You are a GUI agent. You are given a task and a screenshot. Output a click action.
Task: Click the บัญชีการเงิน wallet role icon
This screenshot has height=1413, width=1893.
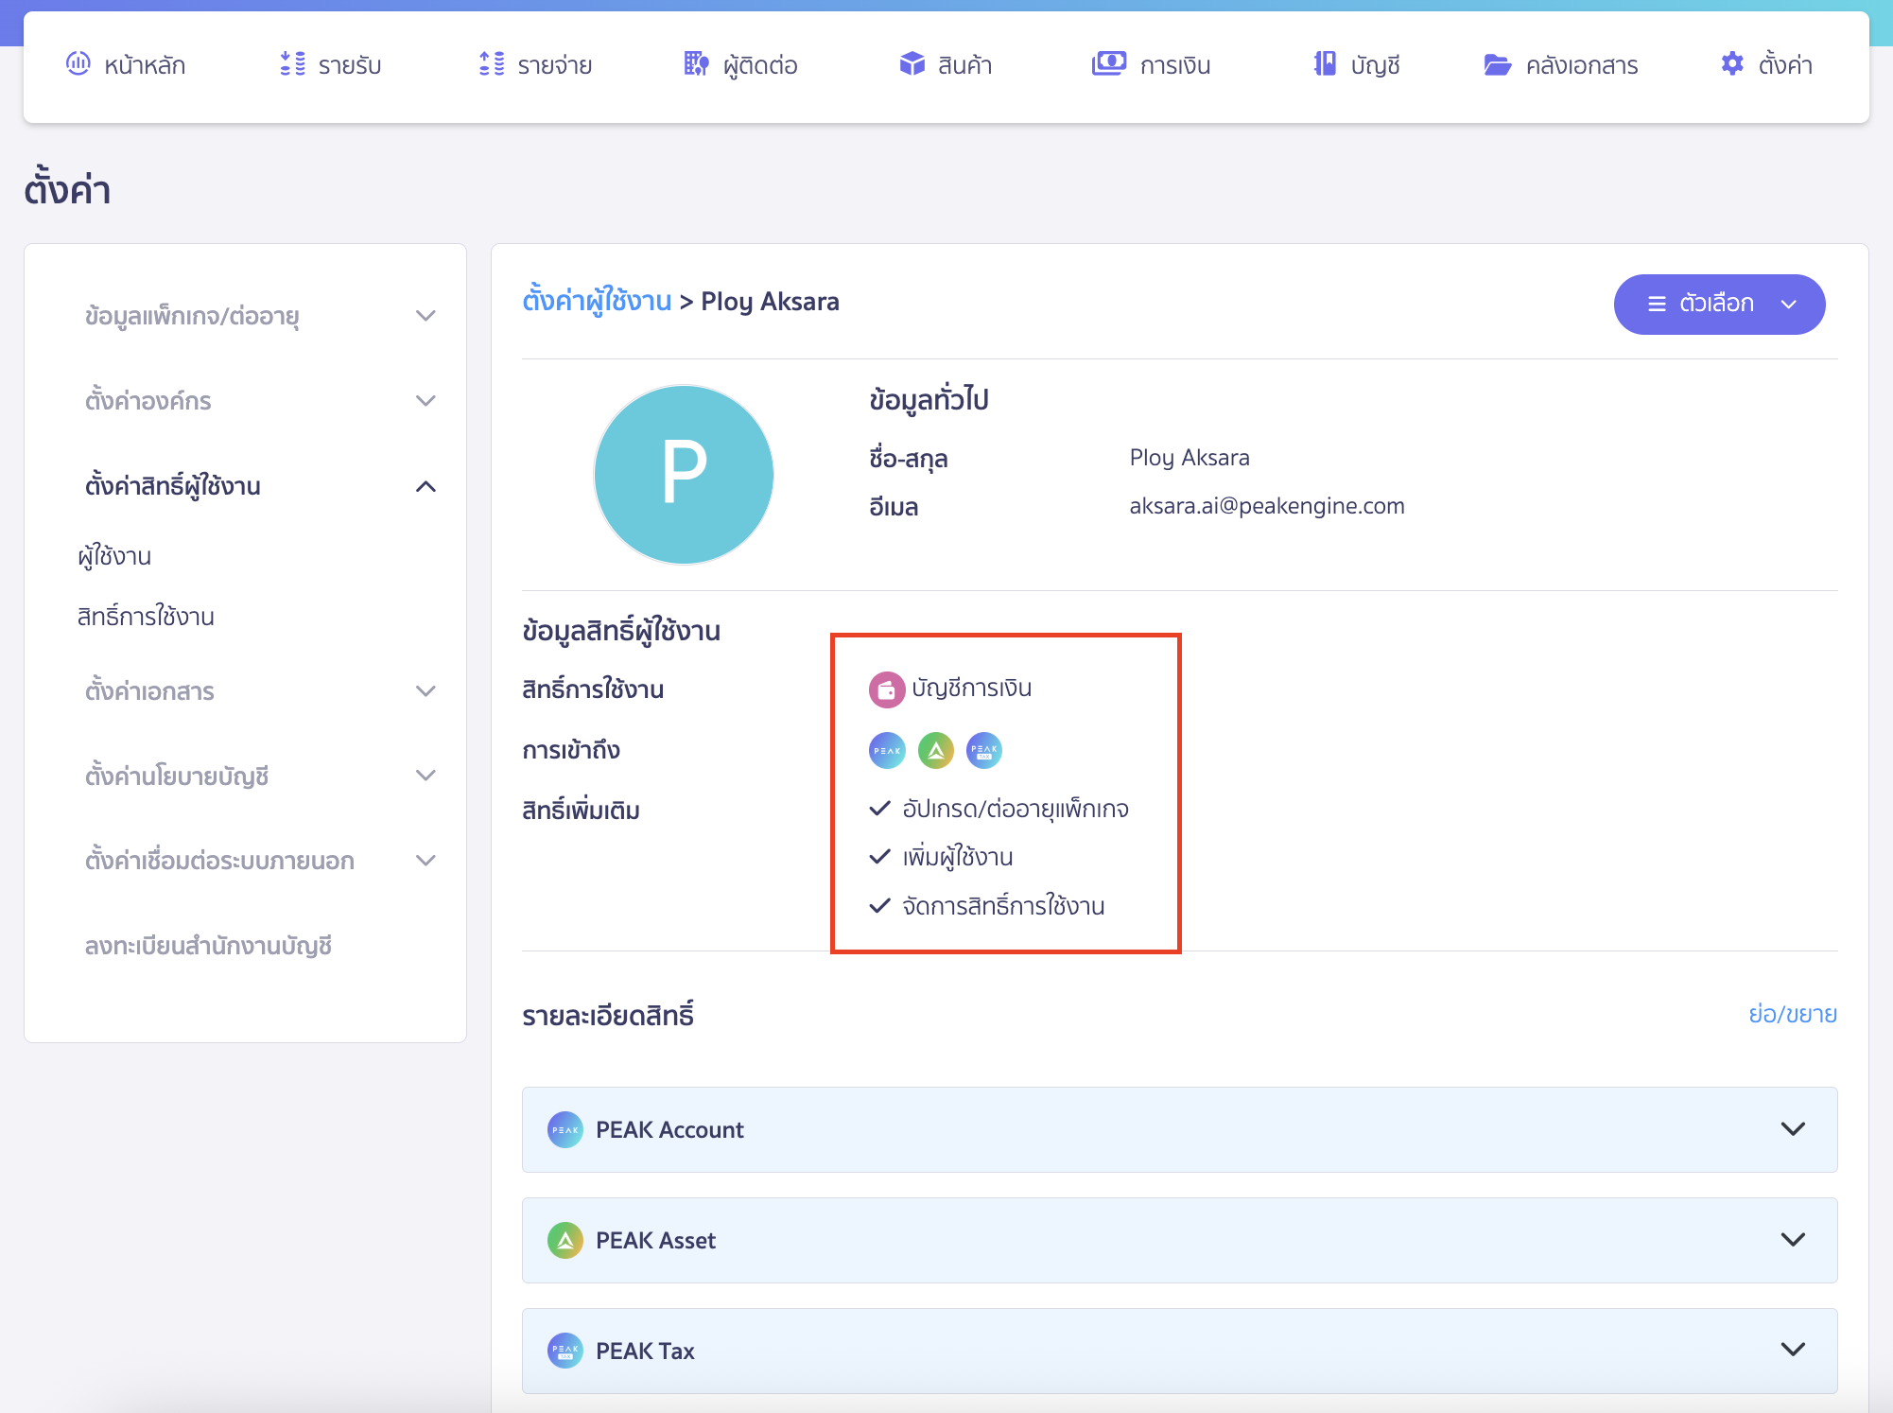pyautogui.click(x=885, y=689)
